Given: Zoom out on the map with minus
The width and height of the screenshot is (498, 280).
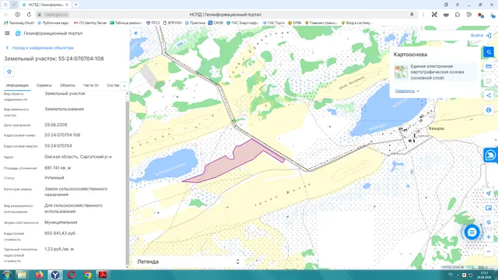Looking at the screenshot, I should tap(489, 251).
